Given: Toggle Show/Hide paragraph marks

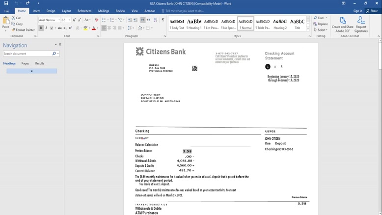Looking at the screenshot, I should coord(163,20).
